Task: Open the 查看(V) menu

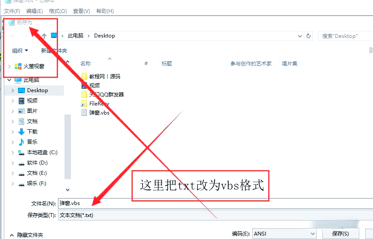Action: pyautogui.click(x=81, y=11)
